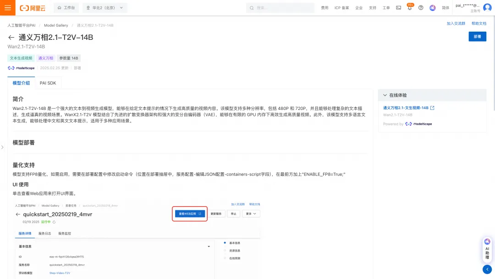Switch language via 简体
The image size is (495, 279).
tap(445, 8)
